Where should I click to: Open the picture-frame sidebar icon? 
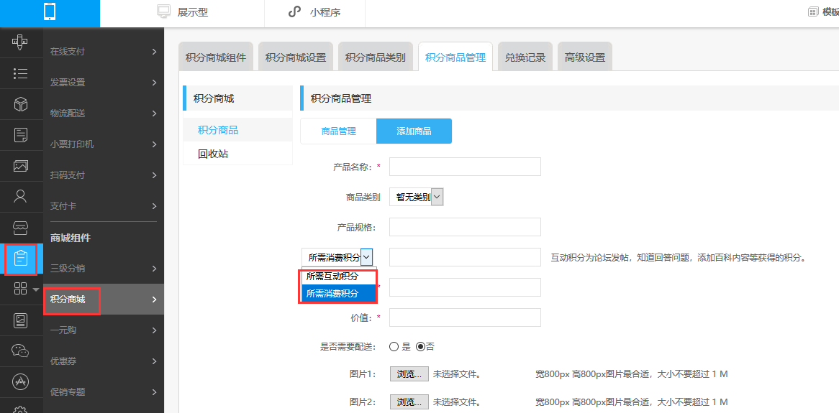(20, 320)
